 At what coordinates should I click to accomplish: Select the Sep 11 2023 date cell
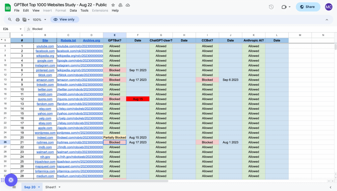point(138,70)
